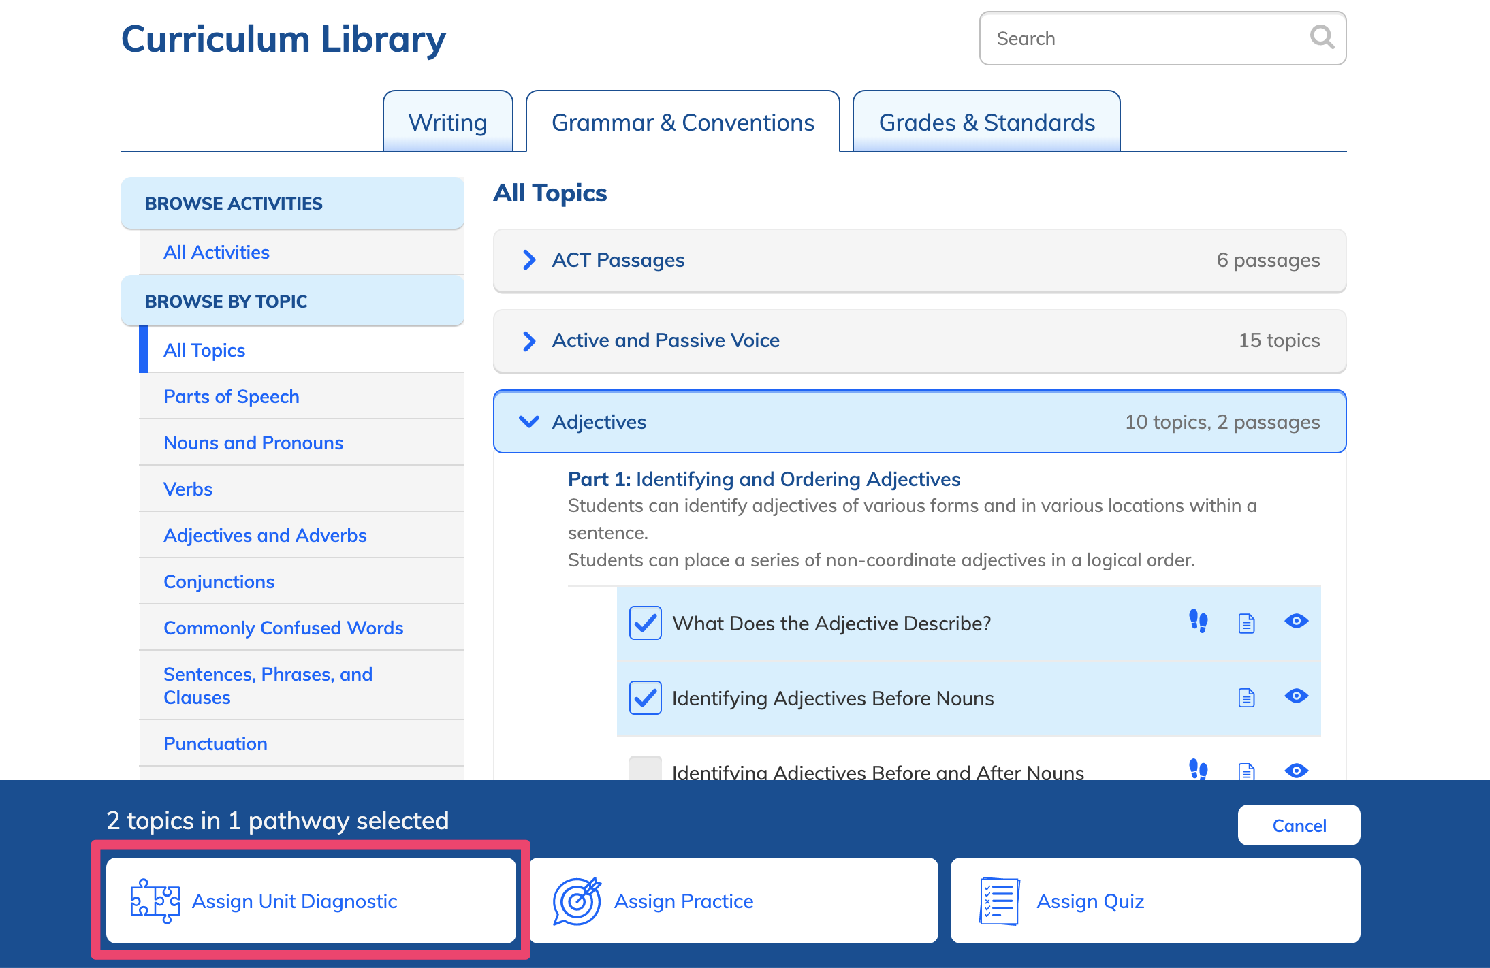Browse Punctuation topic

tap(302, 743)
